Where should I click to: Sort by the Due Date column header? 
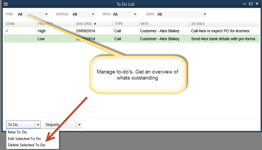(x=86, y=24)
